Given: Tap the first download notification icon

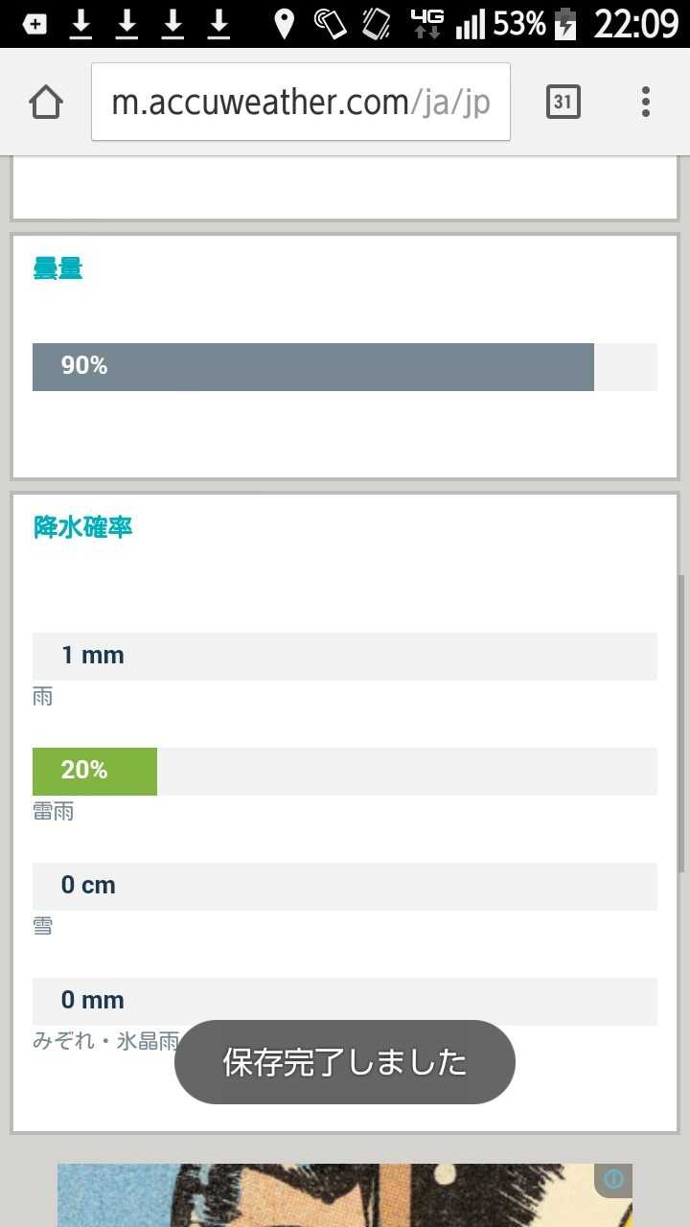Looking at the screenshot, I should [81, 24].
